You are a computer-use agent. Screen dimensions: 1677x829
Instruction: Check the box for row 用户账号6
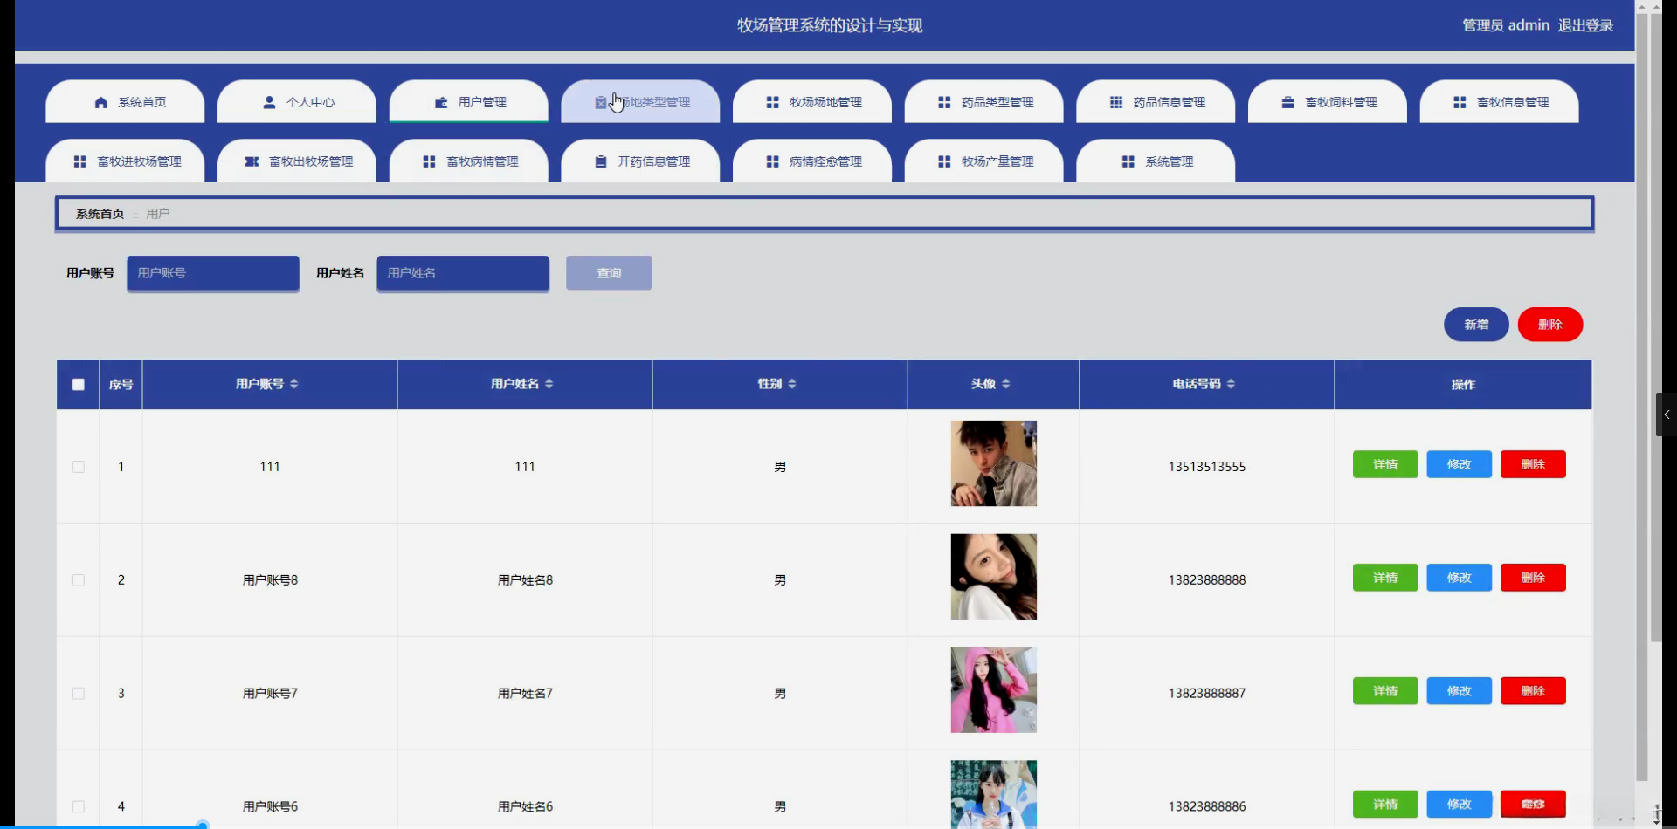click(x=79, y=807)
